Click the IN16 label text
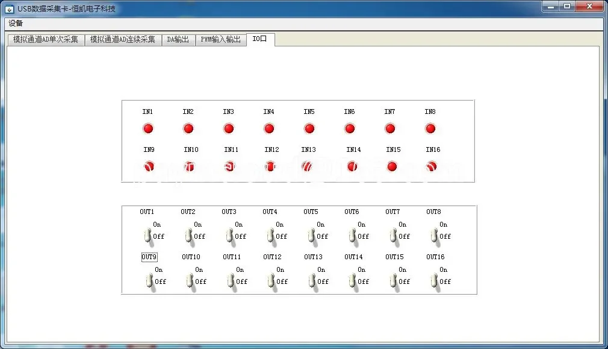The height and width of the screenshot is (349, 608). coord(433,149)
